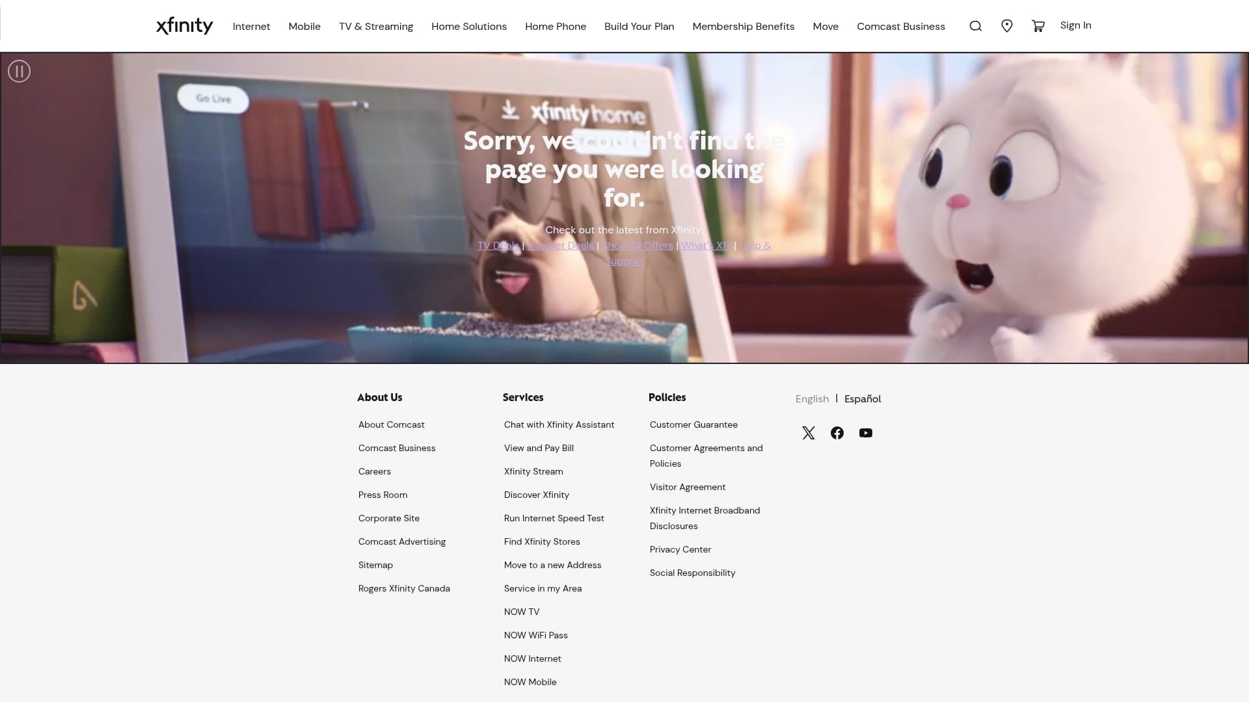This screenshot has width=1249, height=702.
Task: Open Visitor Agreement
Action: pyautogui.click(x=688, y=487)
